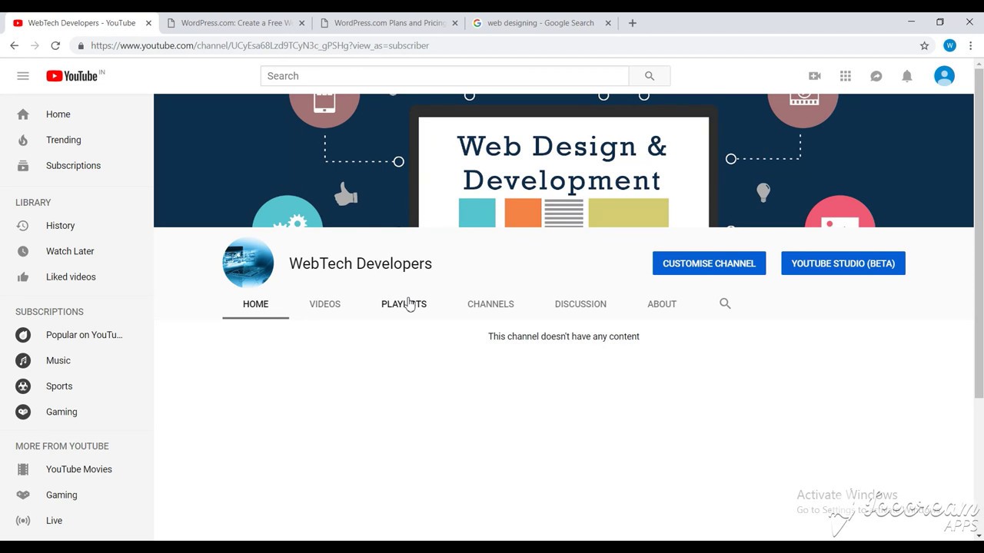Click the Live broadcast icon
This screenshot has height=553, width=984.
pyautogui.click(x=23, y=521)
